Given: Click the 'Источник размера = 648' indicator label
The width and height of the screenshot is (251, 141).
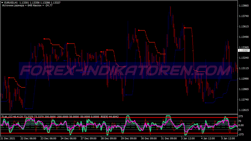Looking at the screenshot, I should tap(17, 5).
